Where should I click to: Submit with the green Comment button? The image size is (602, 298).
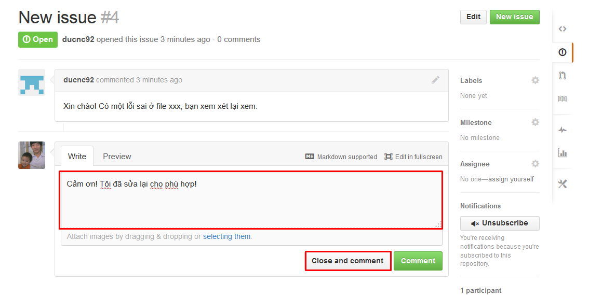click(x=418, y=261)
